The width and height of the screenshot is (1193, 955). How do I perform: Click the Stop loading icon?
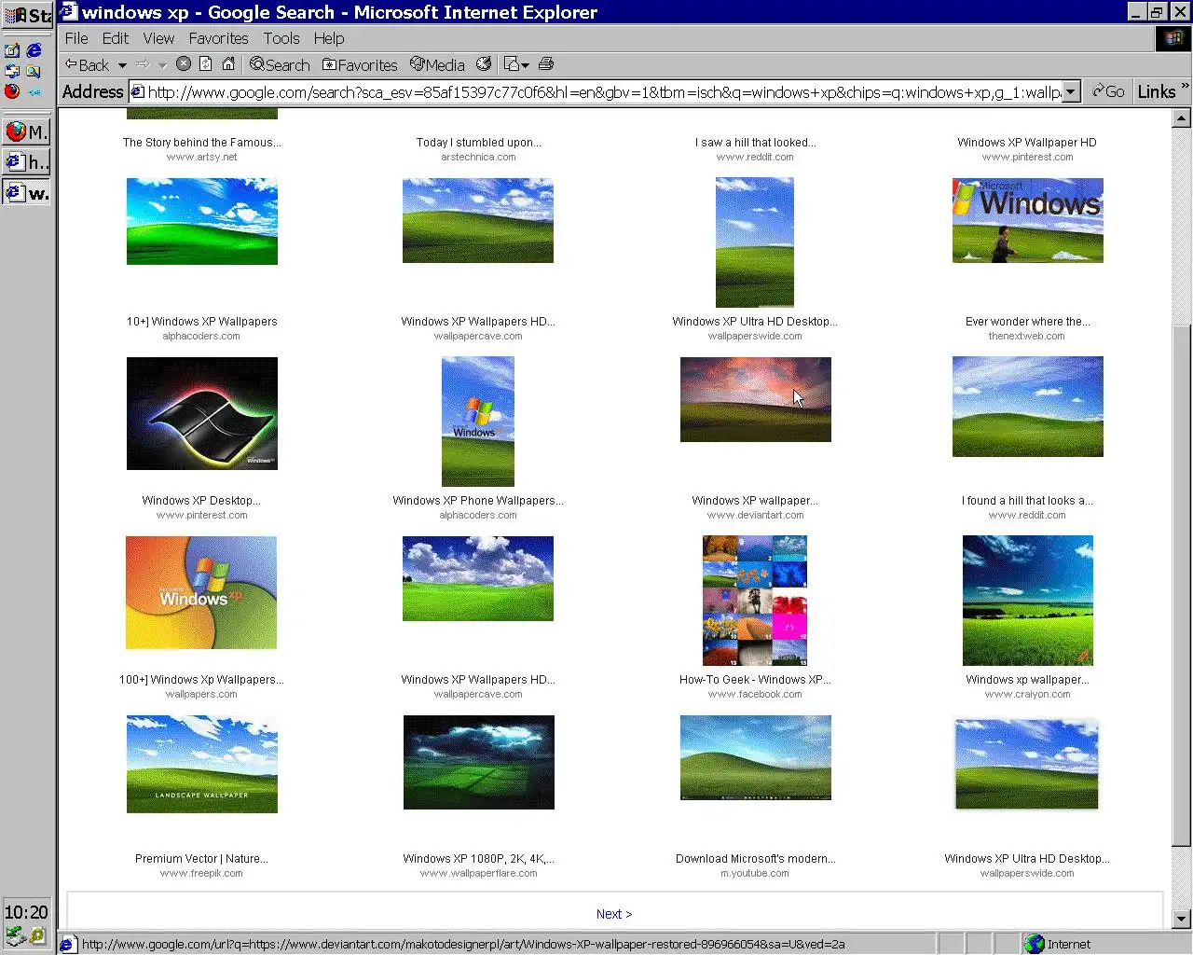184,63
